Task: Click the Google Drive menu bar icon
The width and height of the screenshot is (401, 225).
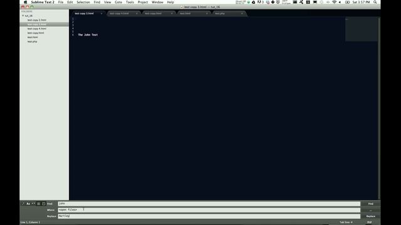Action: pos(253,2)
